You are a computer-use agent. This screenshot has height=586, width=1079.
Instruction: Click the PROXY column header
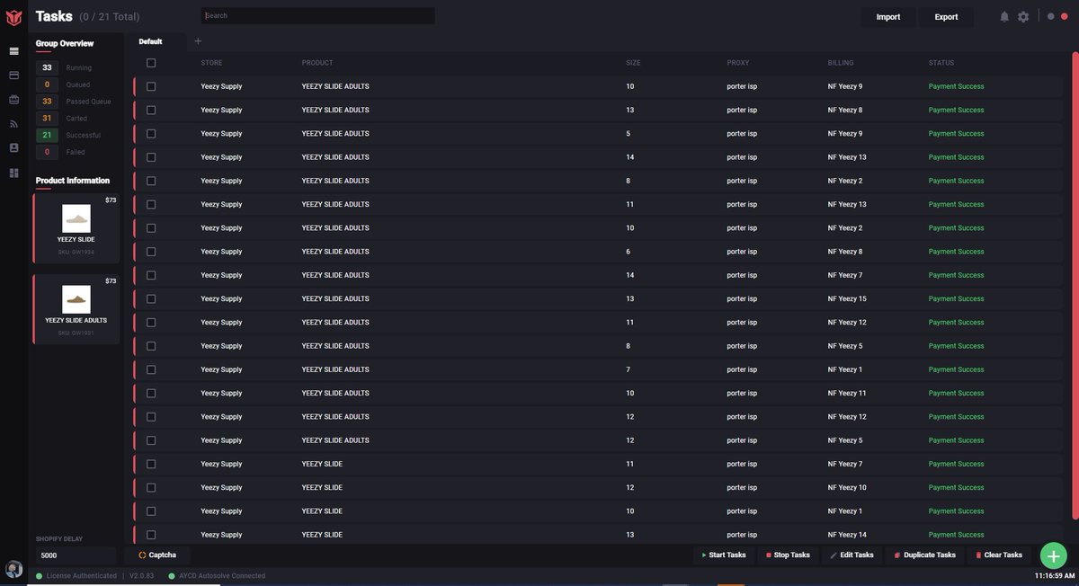pos(738,63)
